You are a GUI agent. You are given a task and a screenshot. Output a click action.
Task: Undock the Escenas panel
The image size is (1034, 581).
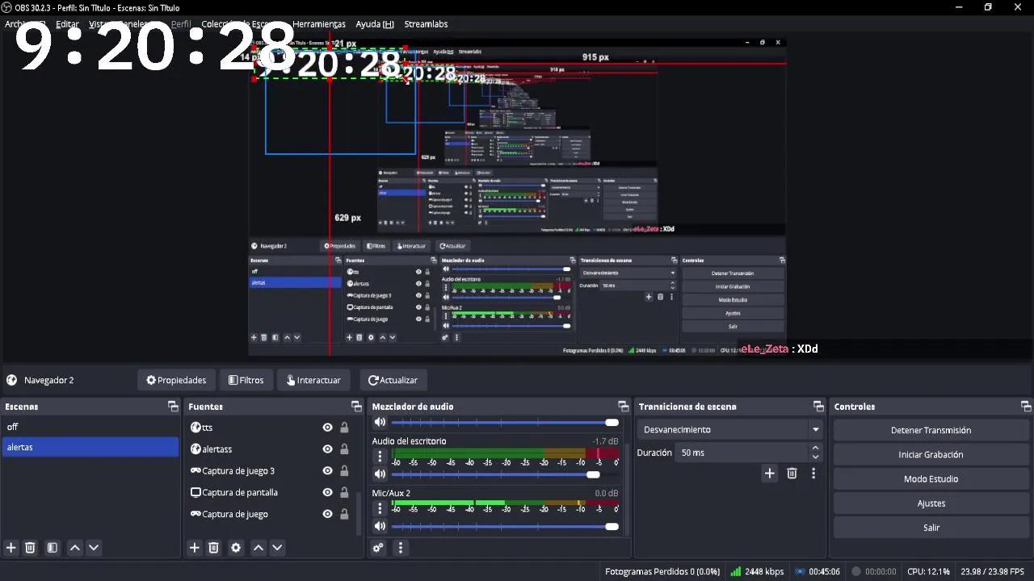tap(173, 407)
